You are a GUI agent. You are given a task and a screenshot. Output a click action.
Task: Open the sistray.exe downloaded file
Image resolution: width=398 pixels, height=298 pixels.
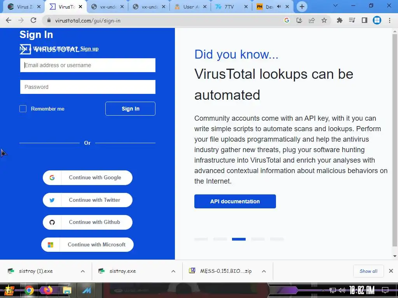point(122,271)
